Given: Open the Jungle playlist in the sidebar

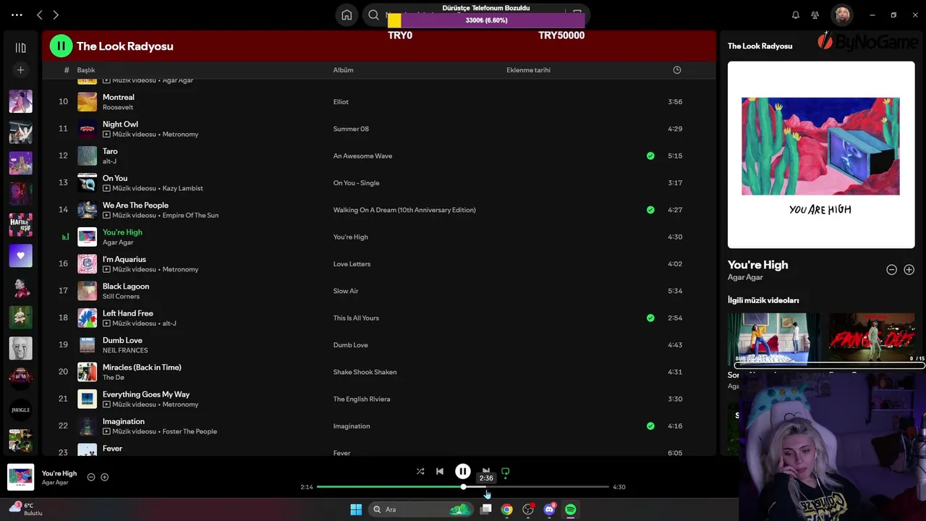Looking at the screenshot, I should coord(20,410).
